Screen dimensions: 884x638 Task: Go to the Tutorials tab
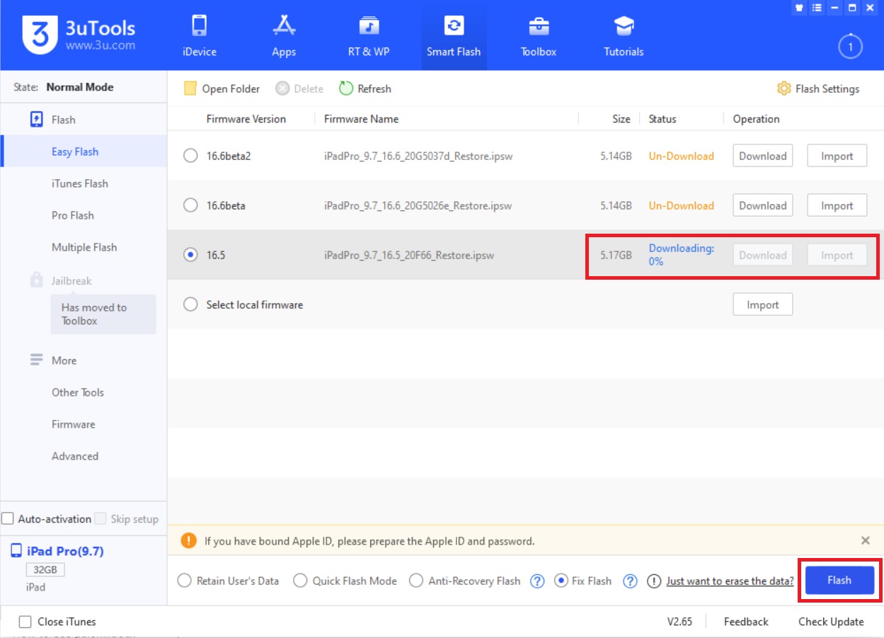[624, 35]
